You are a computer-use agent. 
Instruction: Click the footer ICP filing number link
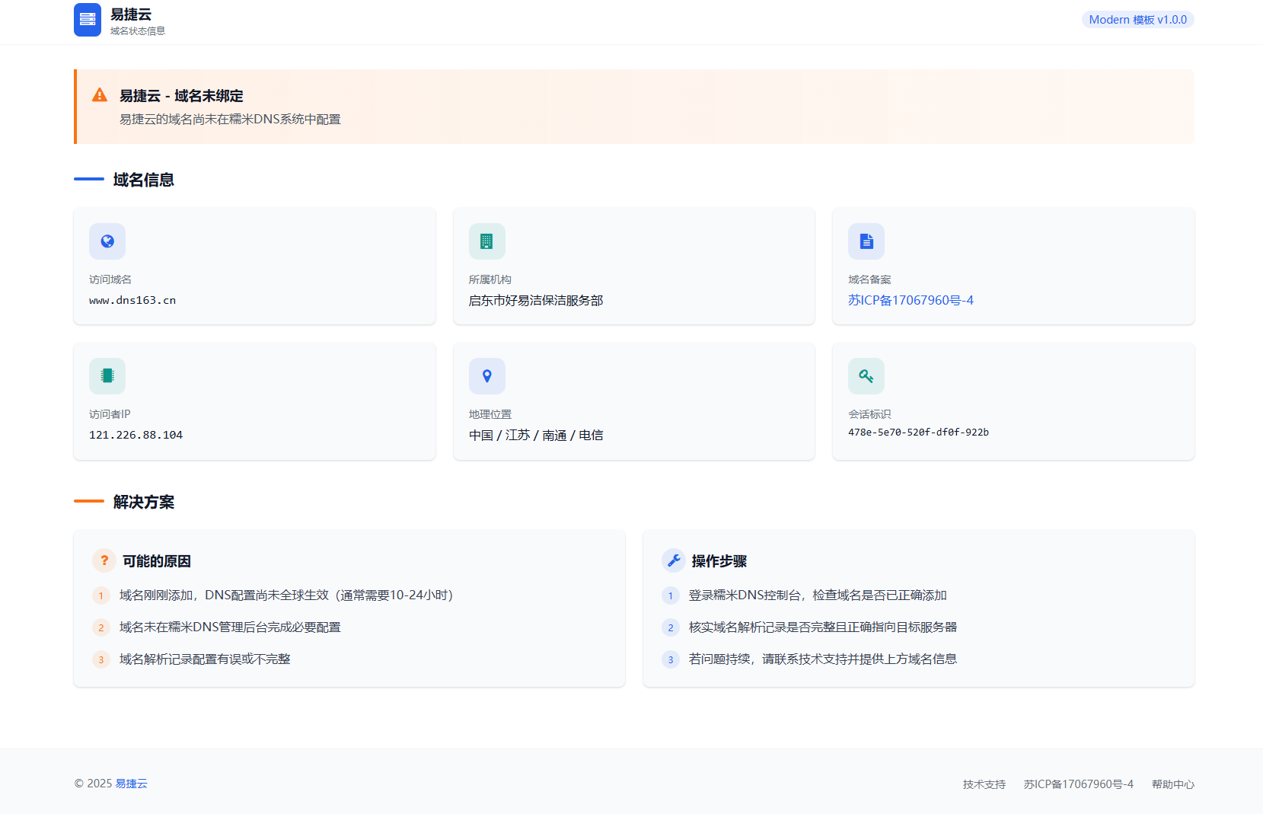point(1078,784)
